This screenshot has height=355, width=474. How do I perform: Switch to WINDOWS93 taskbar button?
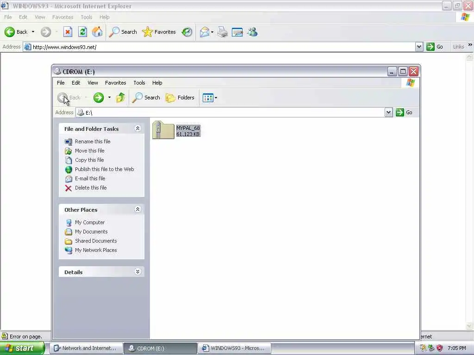pyautogui.click(x=234, y=348)
